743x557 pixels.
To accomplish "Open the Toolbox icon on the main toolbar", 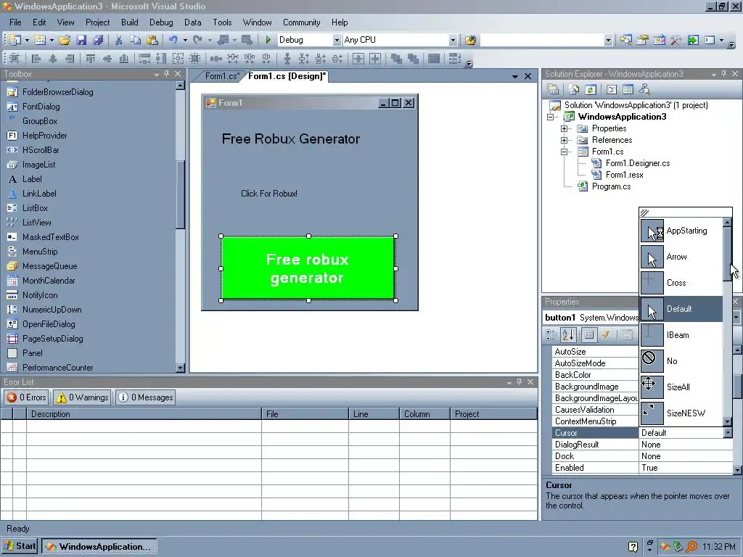I will [x=676, y=41].
